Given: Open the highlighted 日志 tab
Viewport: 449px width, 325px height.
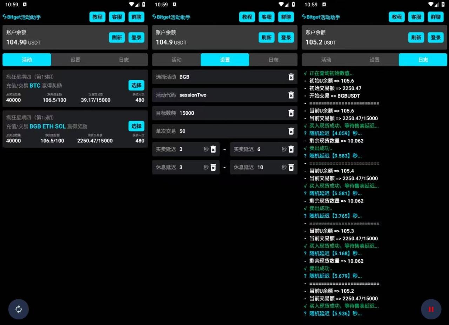Looking at the screenshot, I should pos(423,60).
